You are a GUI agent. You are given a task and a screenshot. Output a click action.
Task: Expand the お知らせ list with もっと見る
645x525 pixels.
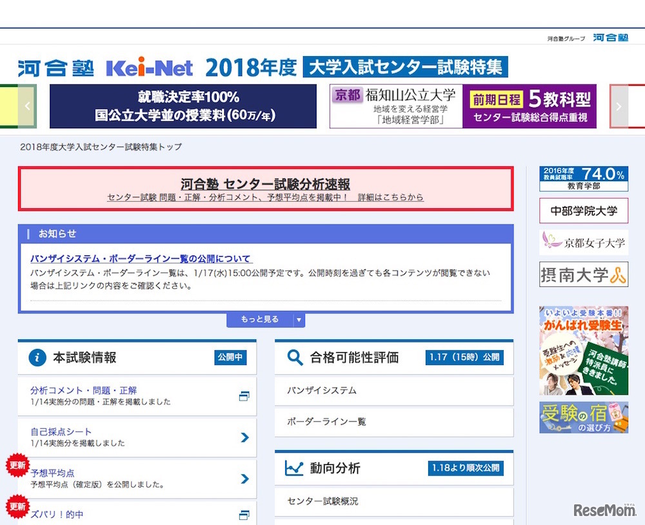pos(260,319)
